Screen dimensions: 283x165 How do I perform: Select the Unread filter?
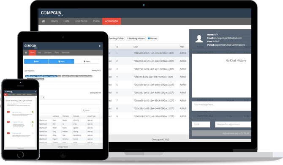point(152,38)
